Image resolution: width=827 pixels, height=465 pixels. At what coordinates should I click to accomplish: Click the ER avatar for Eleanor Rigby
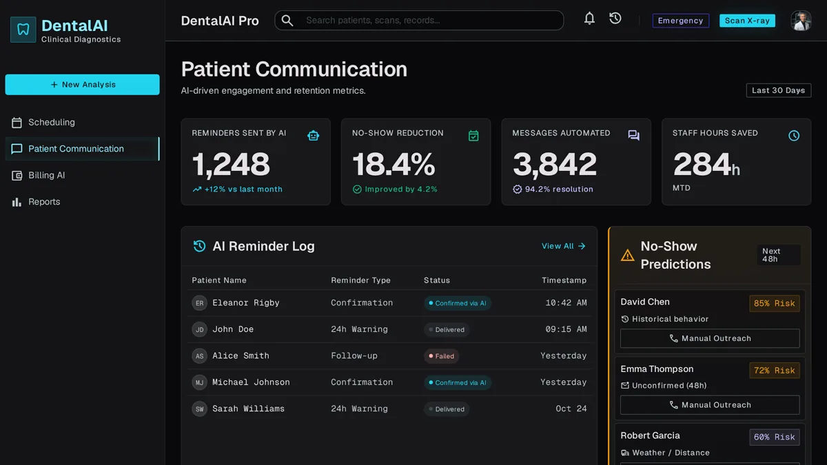(199, 303)
